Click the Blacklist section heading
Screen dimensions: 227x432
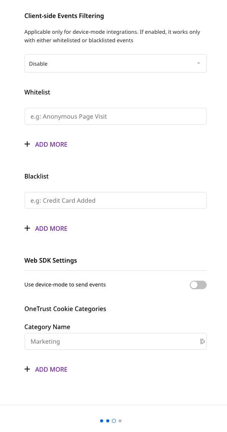coord(36,176)
